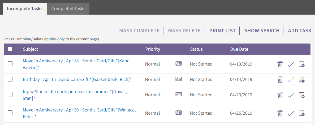The height and width of the screenshot is (125, 315).
Task: View contact card for Gaasenbeek, Rich task
Action: (179, 79)
